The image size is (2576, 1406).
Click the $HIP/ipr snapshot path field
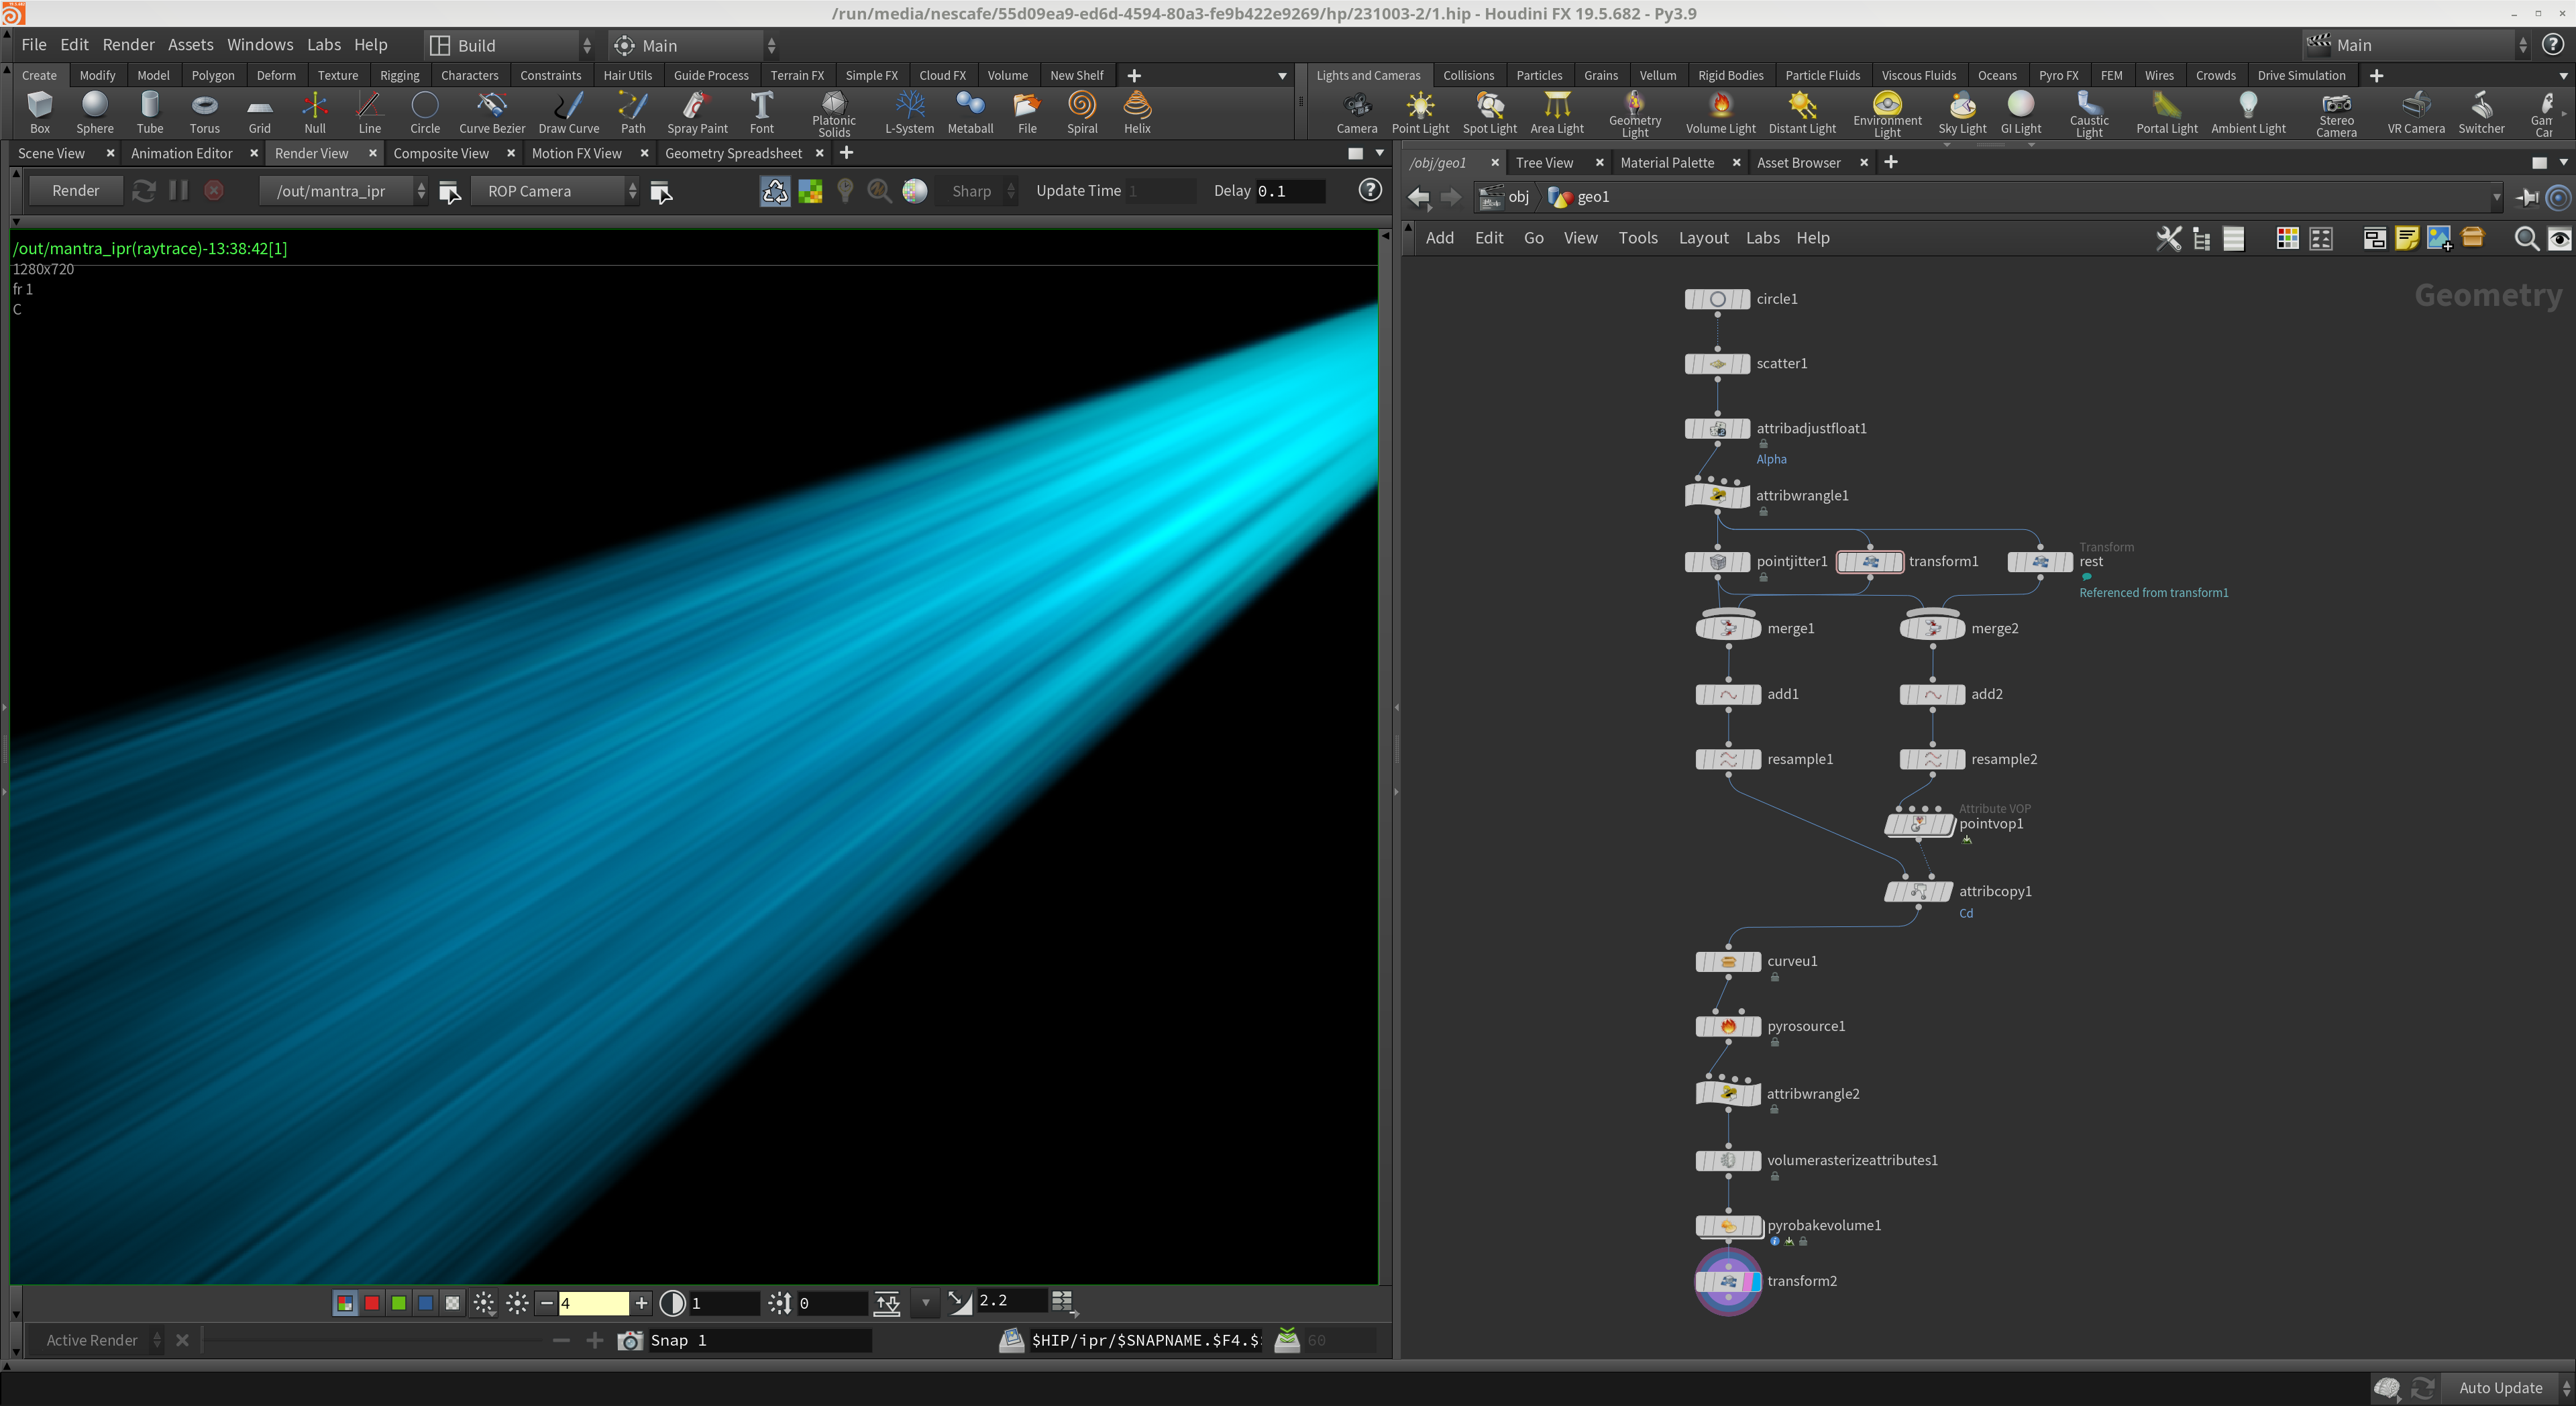point(1145,1340)
